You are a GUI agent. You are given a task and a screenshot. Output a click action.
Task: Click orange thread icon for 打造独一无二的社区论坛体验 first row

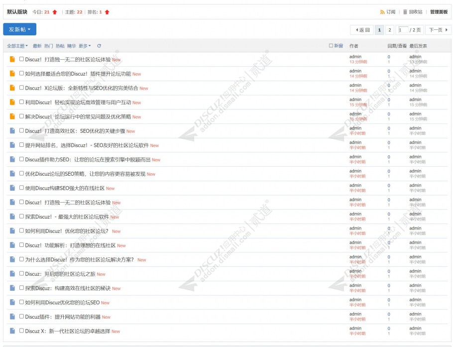coord(12,59)
